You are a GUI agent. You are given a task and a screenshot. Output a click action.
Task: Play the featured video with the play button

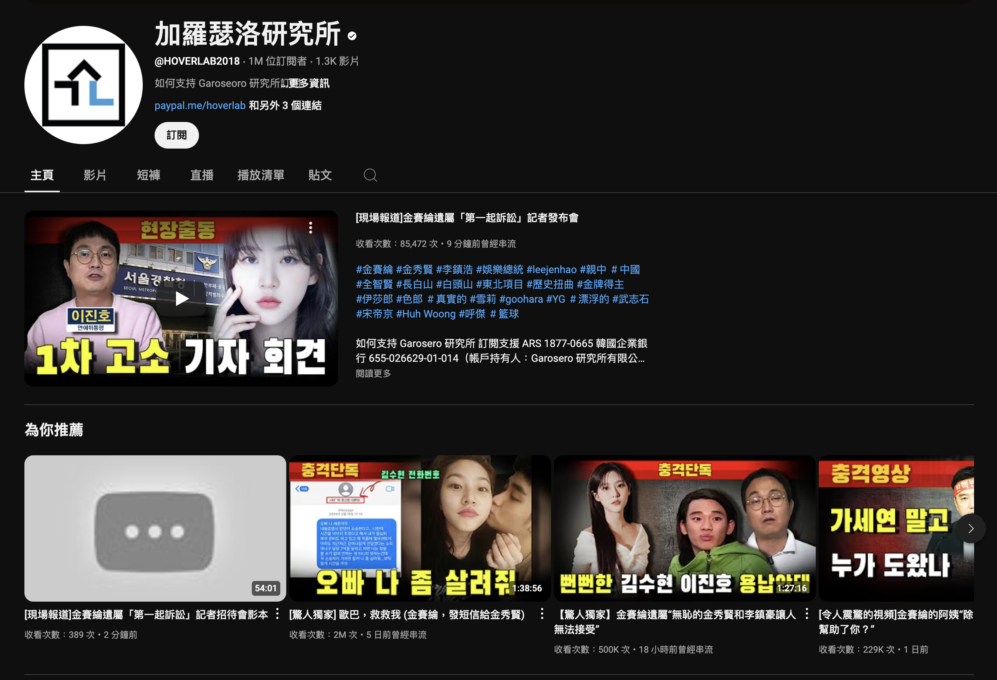[182, 299]
